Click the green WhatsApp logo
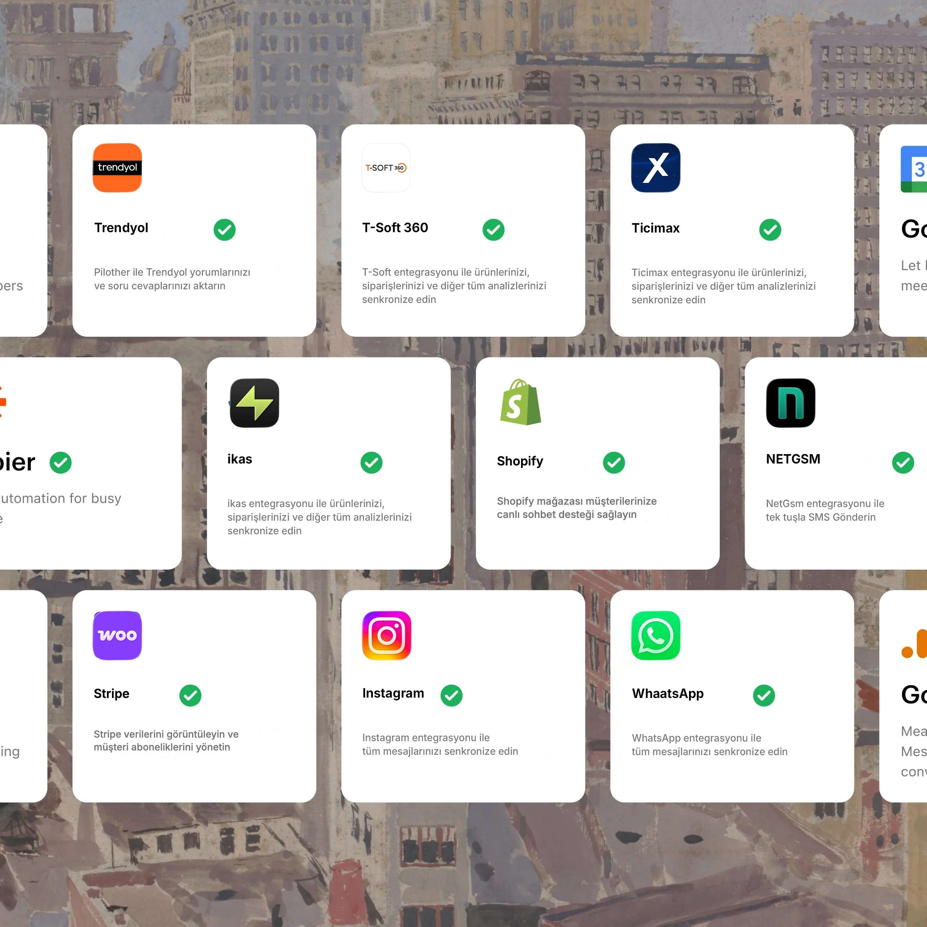927x927 pixels. pos(656,635)
